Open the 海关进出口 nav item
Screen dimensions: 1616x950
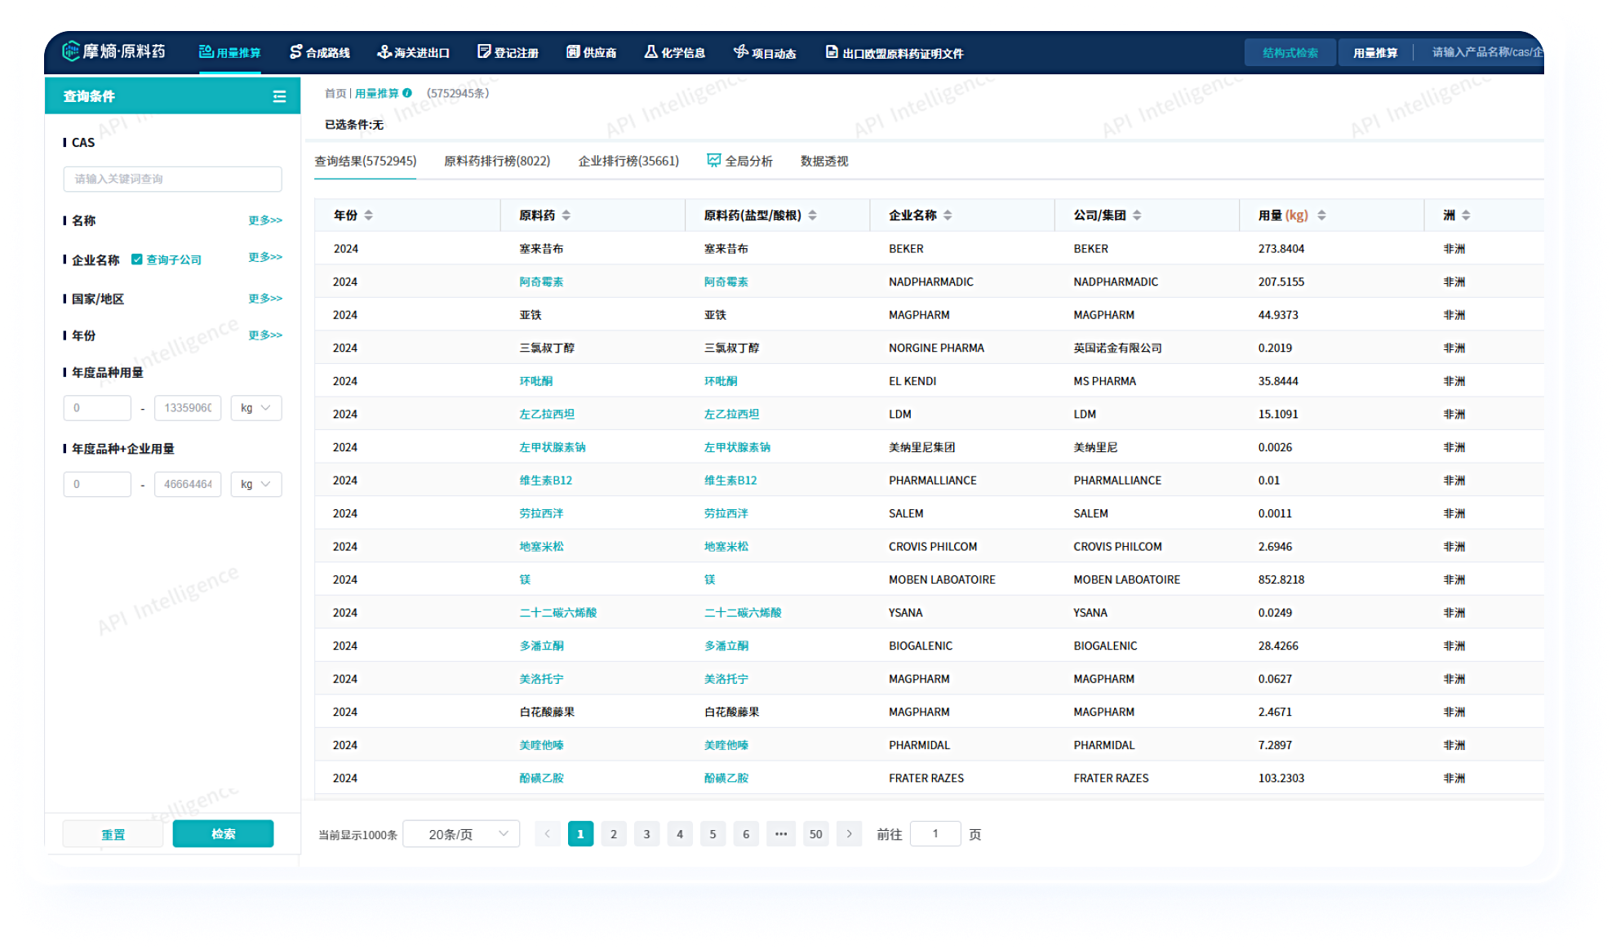click(x=414, y=52)
